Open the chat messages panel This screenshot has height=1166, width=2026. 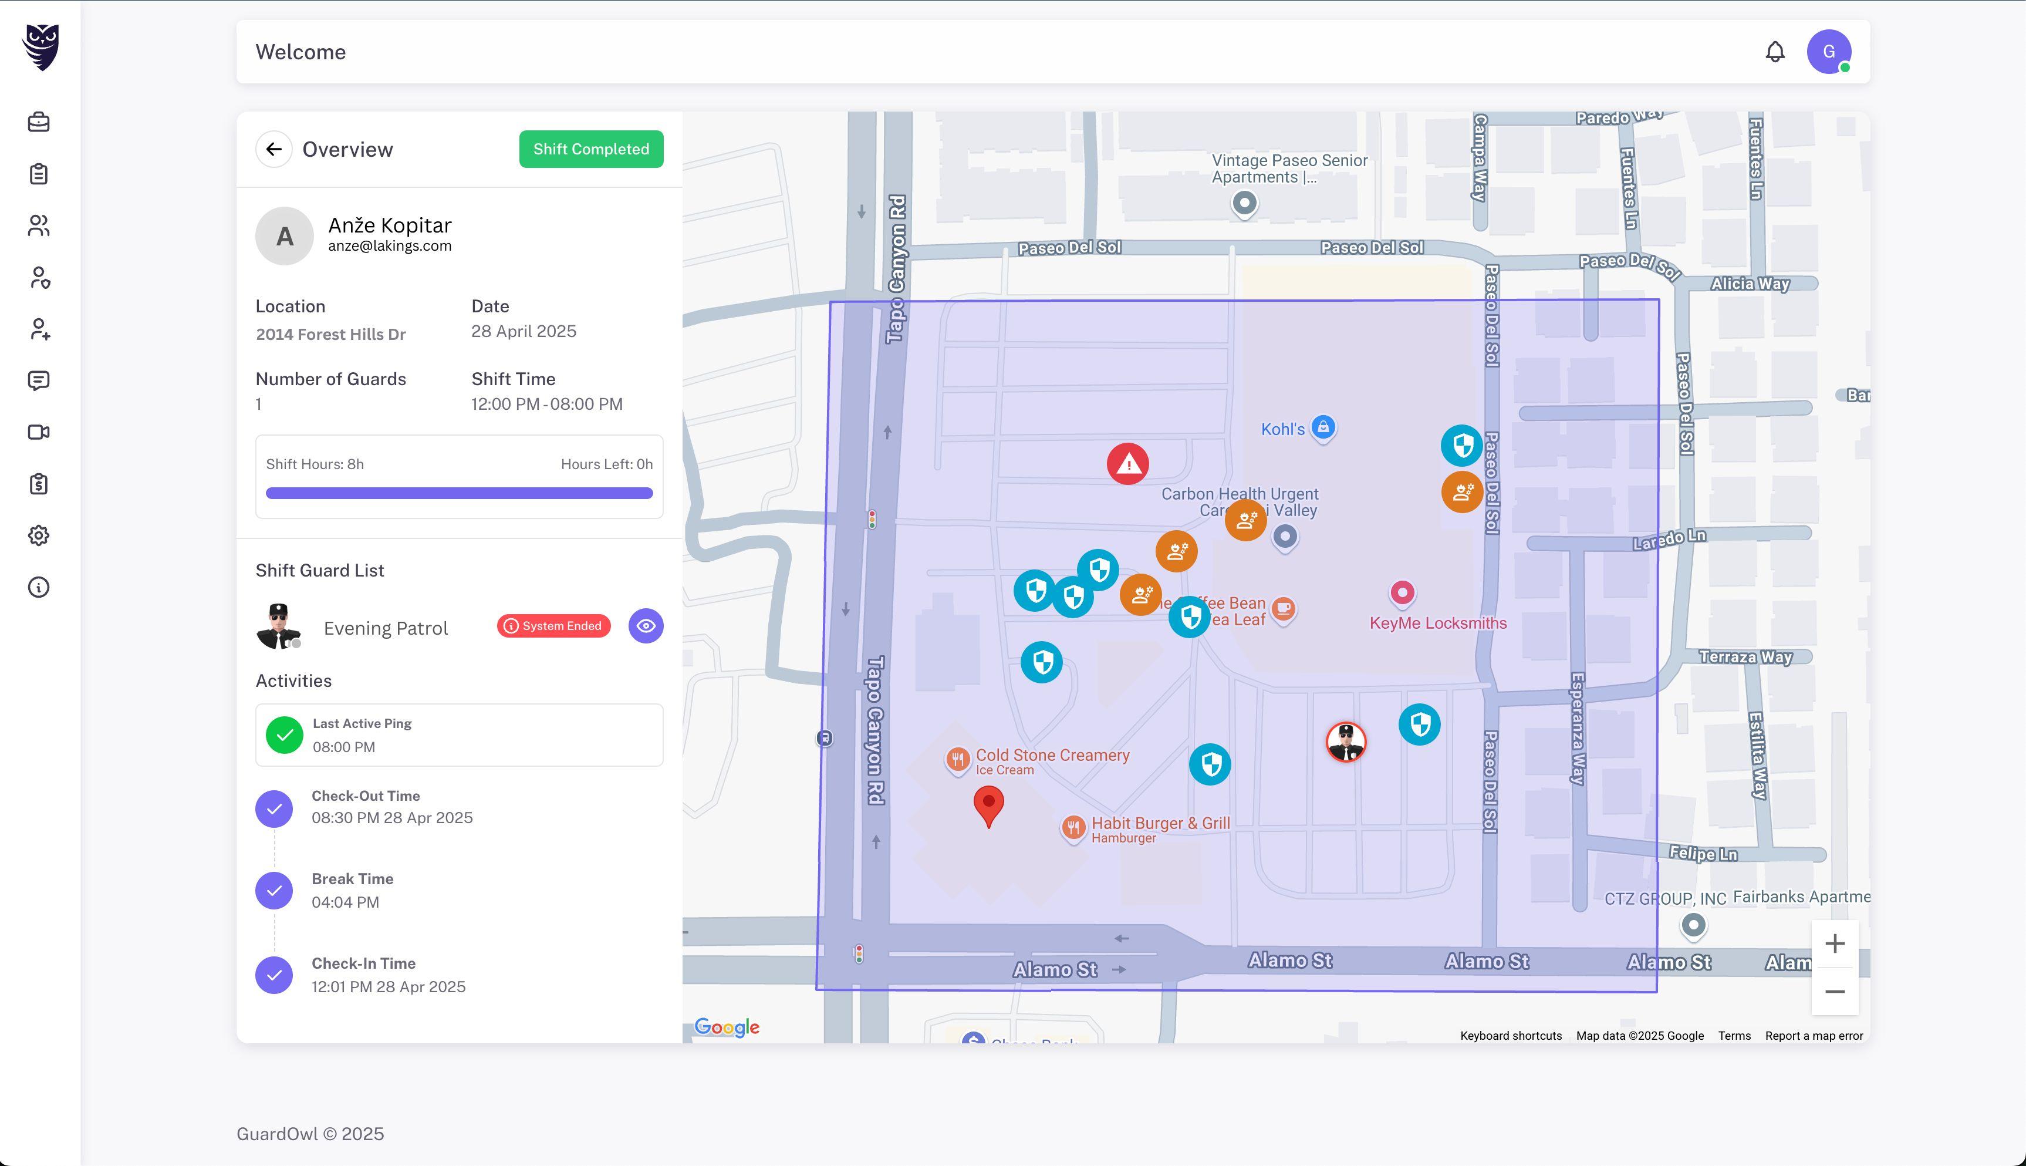click(39, 381)
